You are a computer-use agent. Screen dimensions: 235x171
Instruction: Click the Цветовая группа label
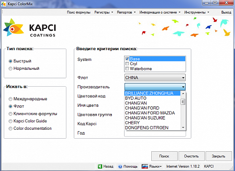(x=94, y=115)
